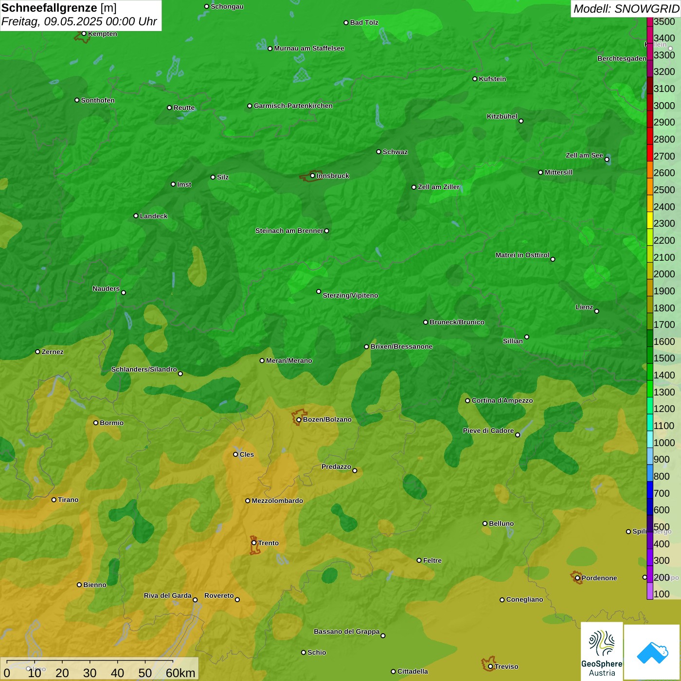Click the Zell am See marker dot
The width and height of the screenshot is (681, 681).
click(x=607, y=160)
